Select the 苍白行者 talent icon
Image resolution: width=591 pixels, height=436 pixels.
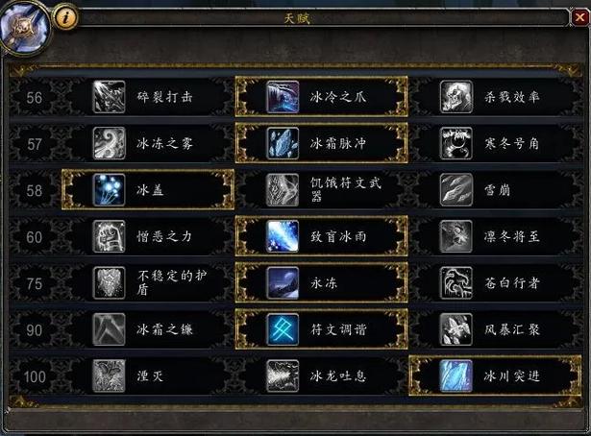point(456,283)
